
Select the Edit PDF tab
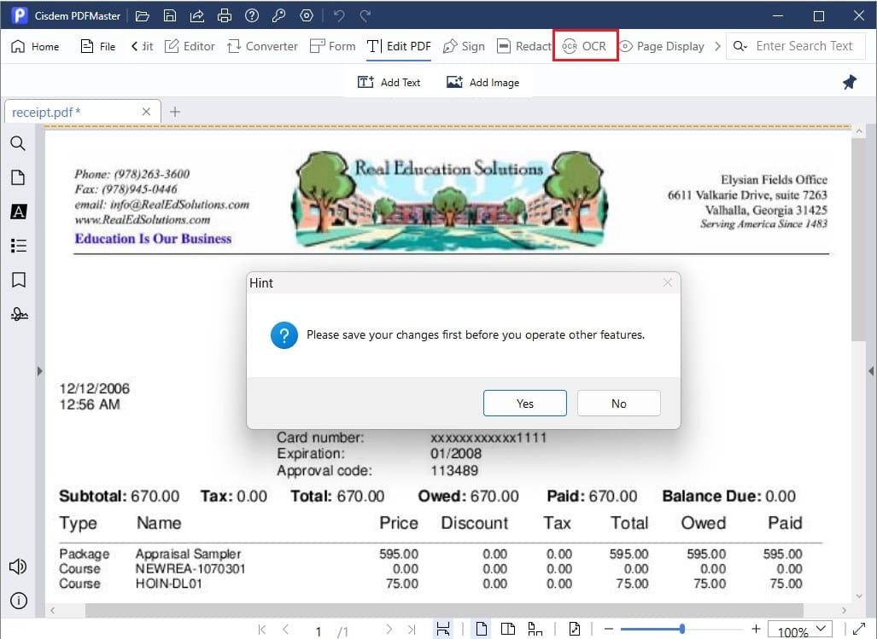[400, 46]
